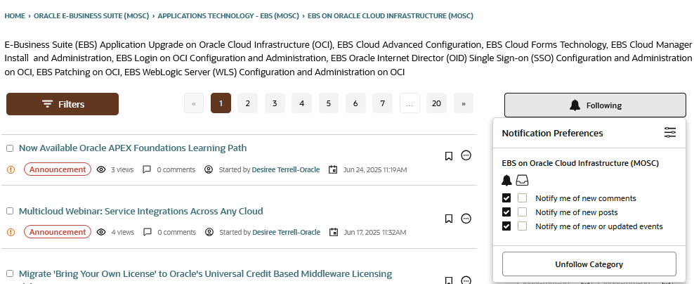Click the bell icon in the Following button
694x284 pixels.
575,105
